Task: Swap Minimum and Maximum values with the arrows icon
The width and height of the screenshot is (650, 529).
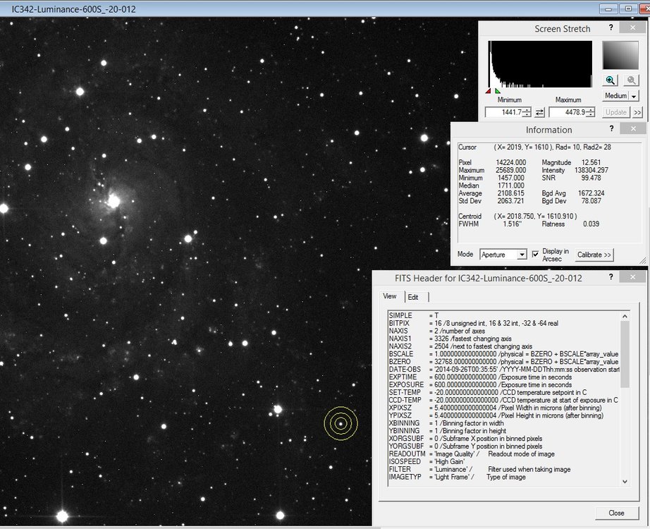Action: (541, 112)
